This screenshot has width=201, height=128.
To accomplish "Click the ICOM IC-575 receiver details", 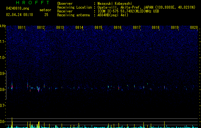I will click(128, 11).
